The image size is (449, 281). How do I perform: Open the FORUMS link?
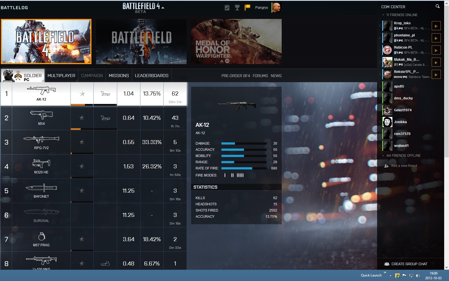(260, 76)
